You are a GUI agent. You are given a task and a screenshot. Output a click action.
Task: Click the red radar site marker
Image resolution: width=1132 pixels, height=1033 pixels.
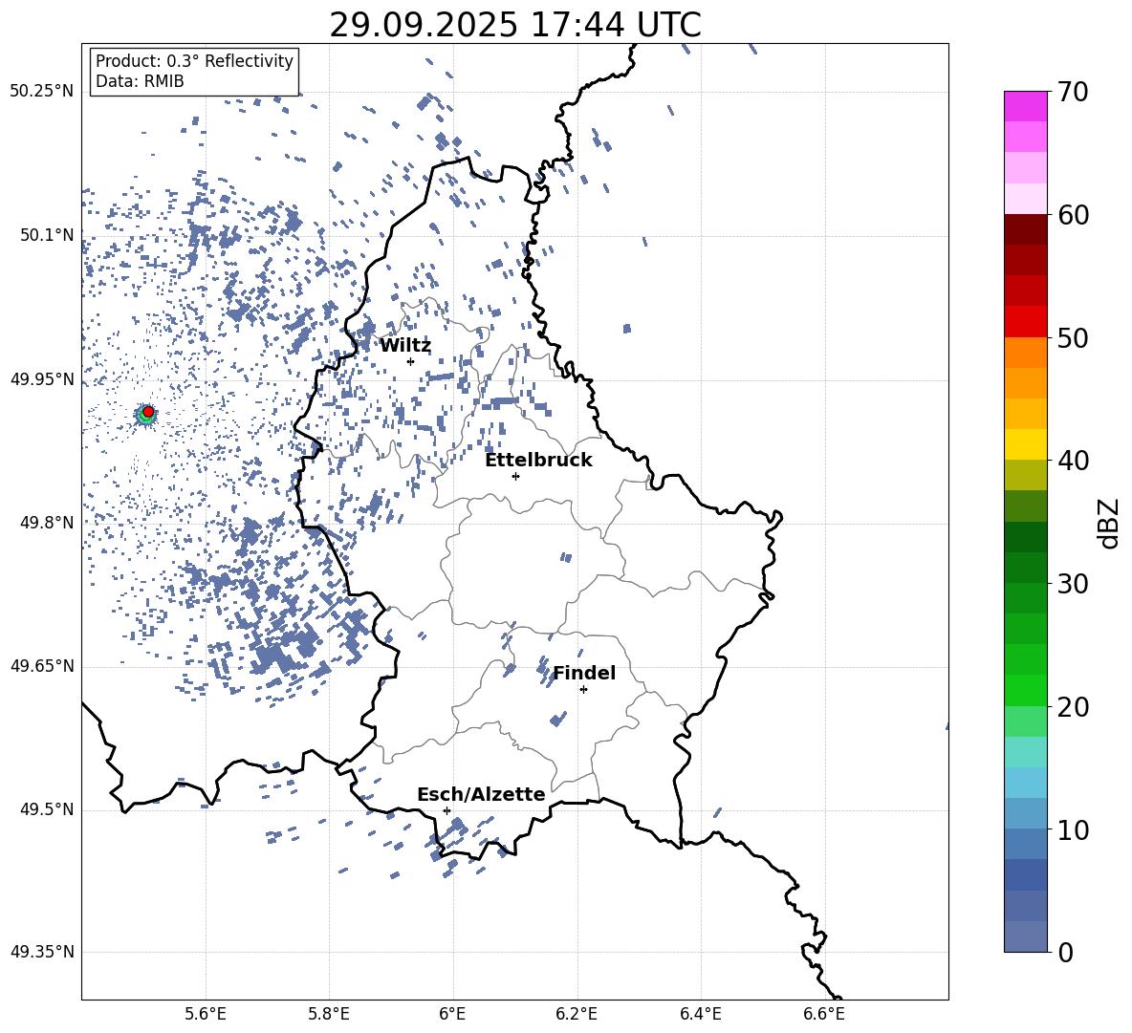click(x=148, y=412)
